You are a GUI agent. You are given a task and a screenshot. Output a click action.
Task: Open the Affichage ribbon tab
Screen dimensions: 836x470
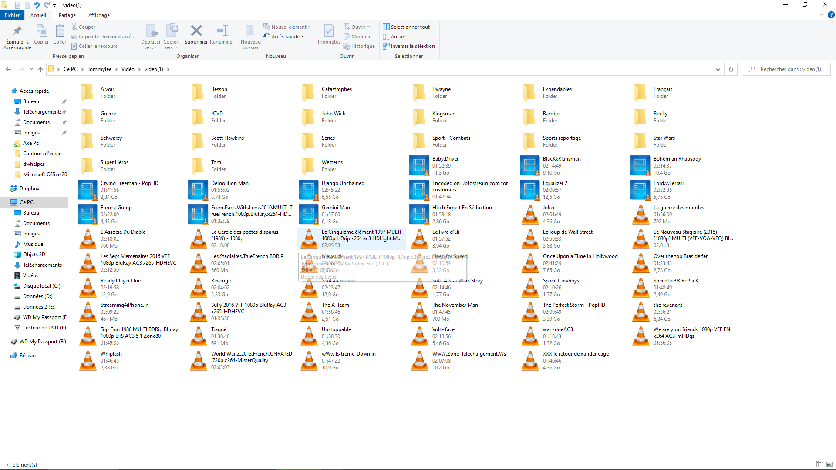point(99,15)
